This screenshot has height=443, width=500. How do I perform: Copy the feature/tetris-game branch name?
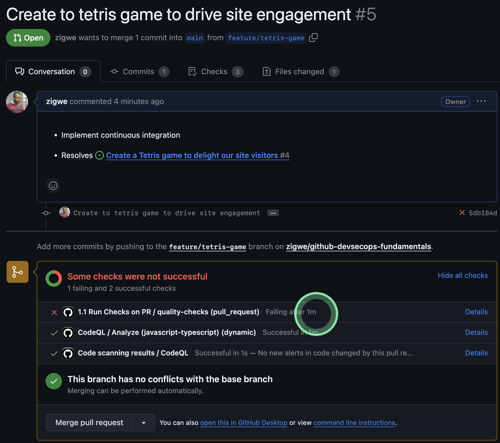click(x=313, y=38)
